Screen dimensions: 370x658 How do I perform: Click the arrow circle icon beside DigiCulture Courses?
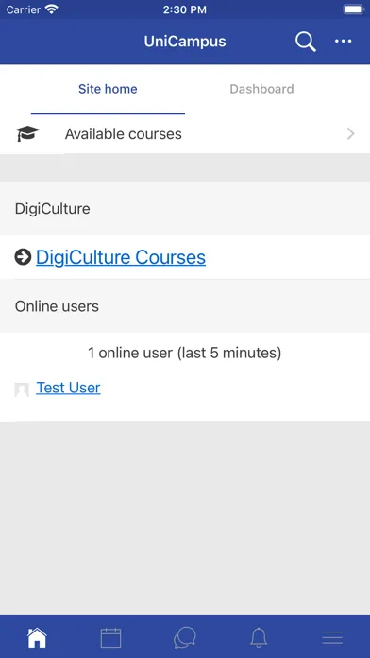pyautogui.click(x=23, y=257)
